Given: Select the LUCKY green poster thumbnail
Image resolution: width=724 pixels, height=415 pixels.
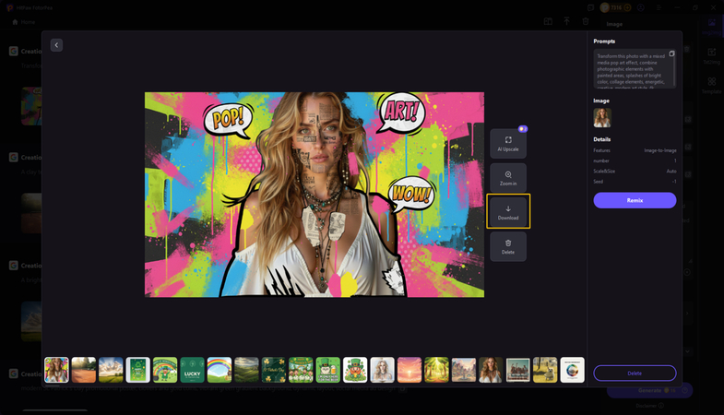Looking at the screenshot, I should click(x=192, y=370).
